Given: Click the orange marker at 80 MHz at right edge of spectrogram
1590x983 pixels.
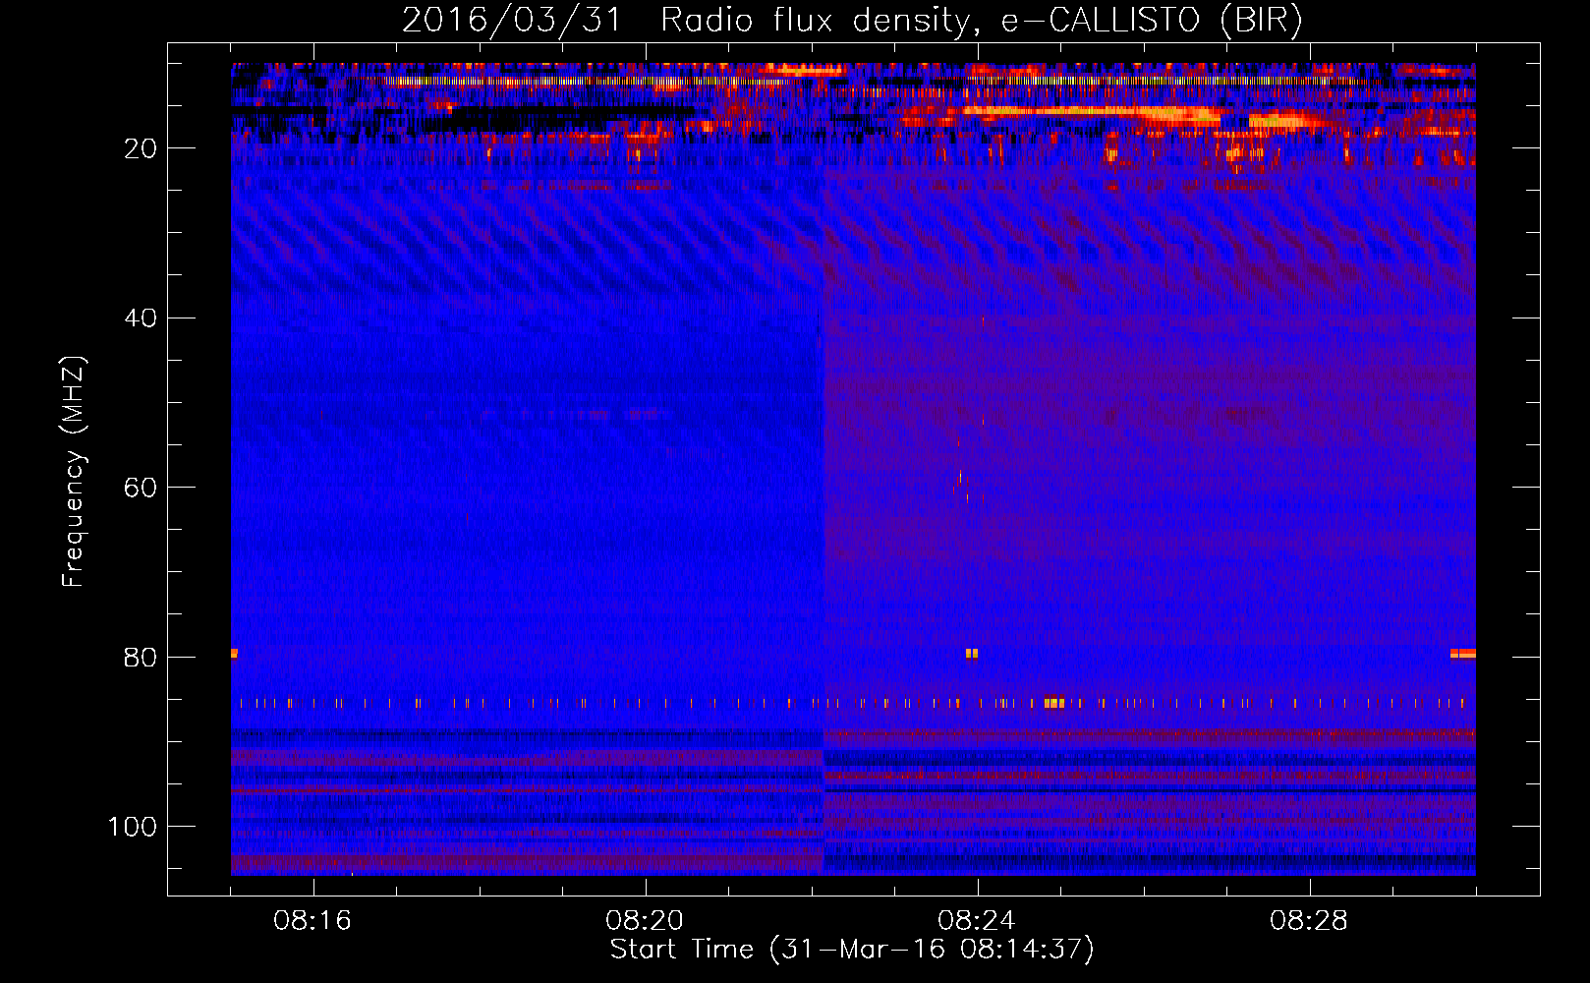Looking at the screenshot, I should [1463, 653].
